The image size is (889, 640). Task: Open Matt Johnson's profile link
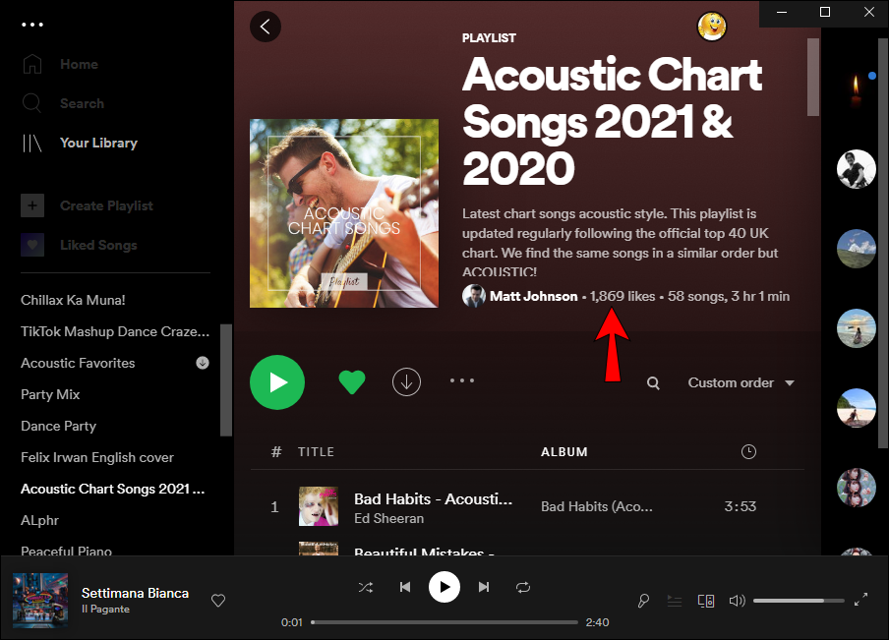click(533, 296)
